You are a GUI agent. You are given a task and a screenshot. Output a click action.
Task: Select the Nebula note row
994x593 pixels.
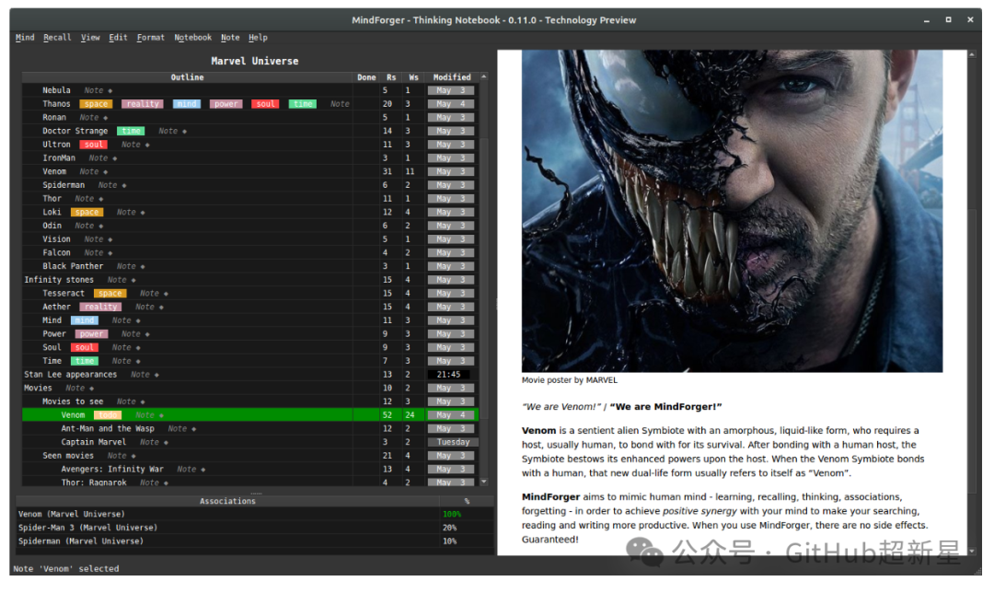[x=250, y=90]
